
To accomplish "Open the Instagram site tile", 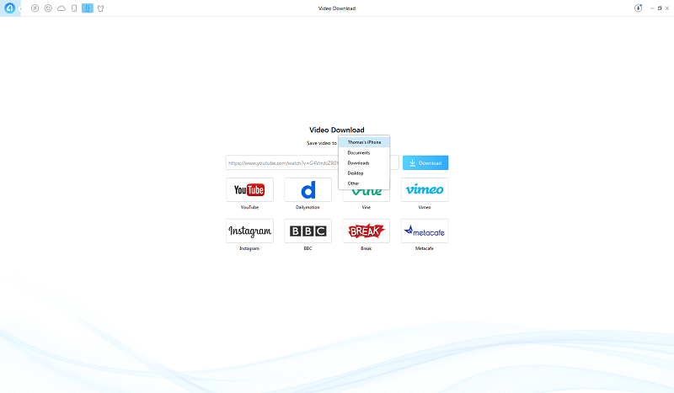I will (x=249, y=231).
